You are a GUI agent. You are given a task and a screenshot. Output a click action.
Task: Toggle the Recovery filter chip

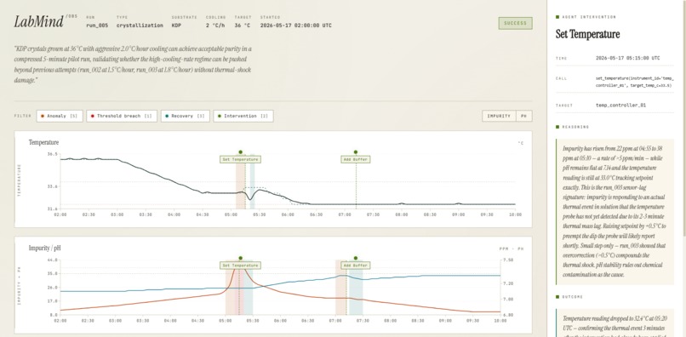click(x=185, y=116)
